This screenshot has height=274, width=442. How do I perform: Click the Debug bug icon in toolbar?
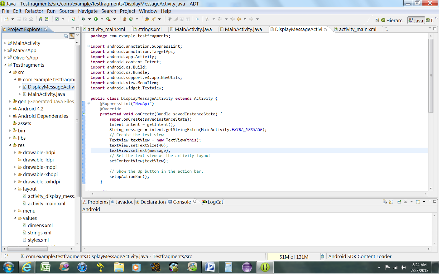pos(83,19)
